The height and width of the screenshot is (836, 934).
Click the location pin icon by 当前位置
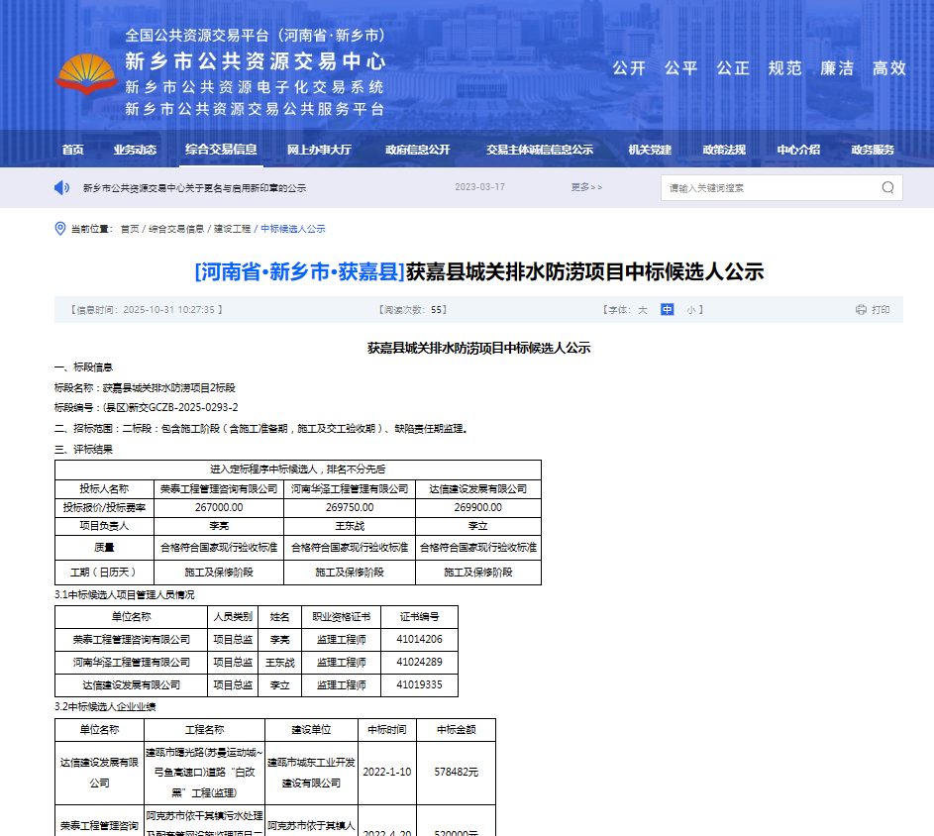pyautogui.click(x=60, y=229)
